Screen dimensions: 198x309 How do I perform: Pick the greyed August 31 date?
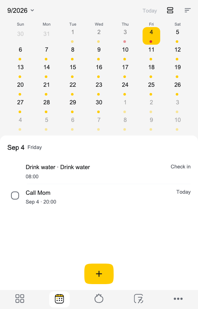coord(47,34)
